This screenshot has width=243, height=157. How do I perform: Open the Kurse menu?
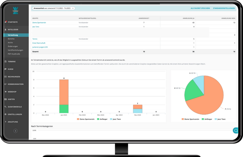click(x=11, y=69)
